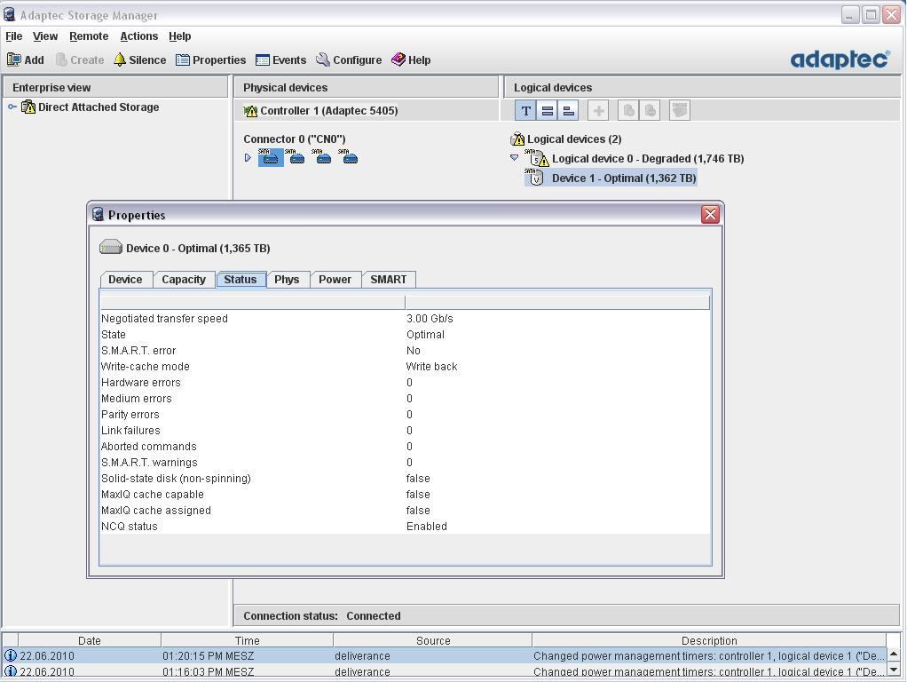Expand Connector 0 drive list arrow

point(248,157)
